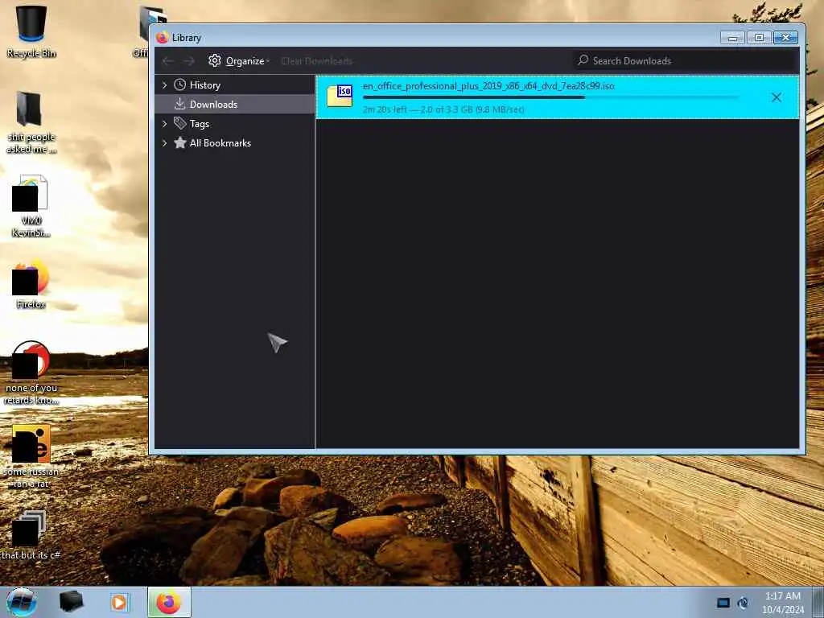Image resolution: width=824 pixels, height=618 pixels.
Task: Click the History clock icon
Action: 179,84
